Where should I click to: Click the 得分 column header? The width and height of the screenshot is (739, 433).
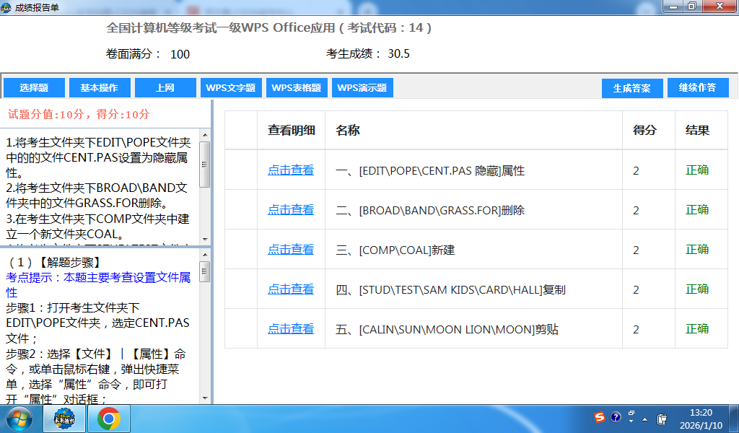pyautogui.click(x=649, y=131)
